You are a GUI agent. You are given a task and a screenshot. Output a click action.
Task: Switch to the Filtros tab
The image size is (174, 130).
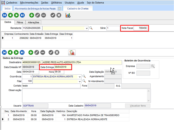(x=20, y=22)
